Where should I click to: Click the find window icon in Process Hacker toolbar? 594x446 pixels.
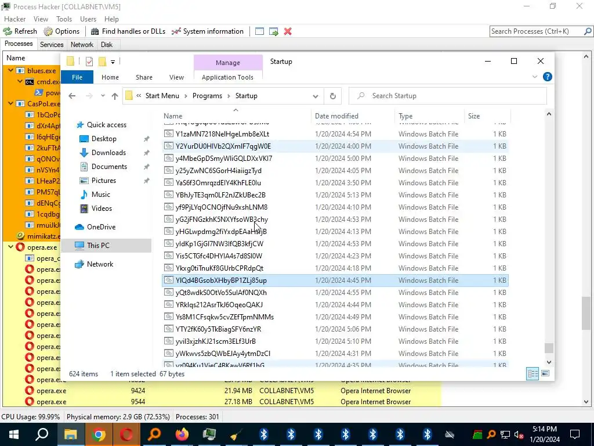259,31
